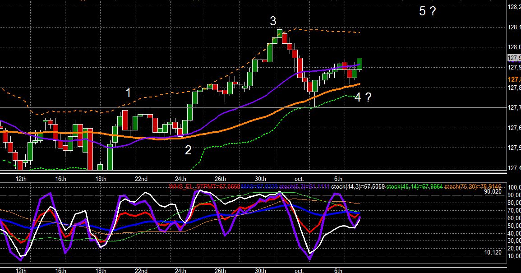
Task: Select the wave label "2" text annotation
Action: click(188, 150)
